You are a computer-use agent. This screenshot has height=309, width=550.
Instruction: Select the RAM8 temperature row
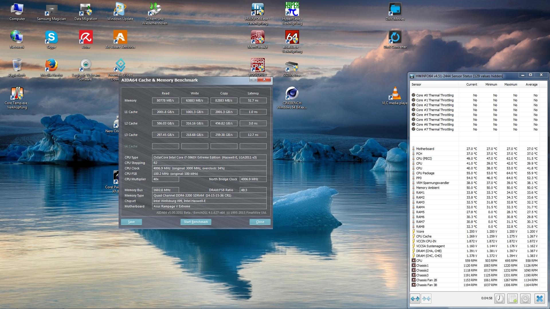coord(475,227)
